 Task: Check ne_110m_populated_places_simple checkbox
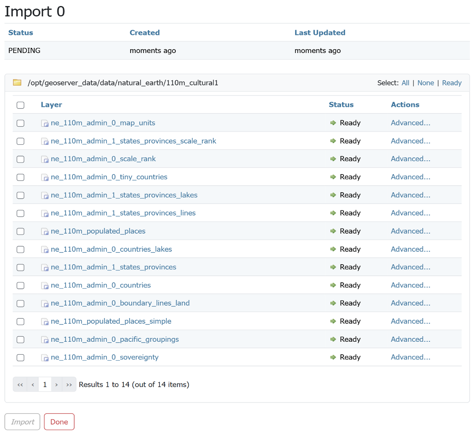[x=21, y=322]
